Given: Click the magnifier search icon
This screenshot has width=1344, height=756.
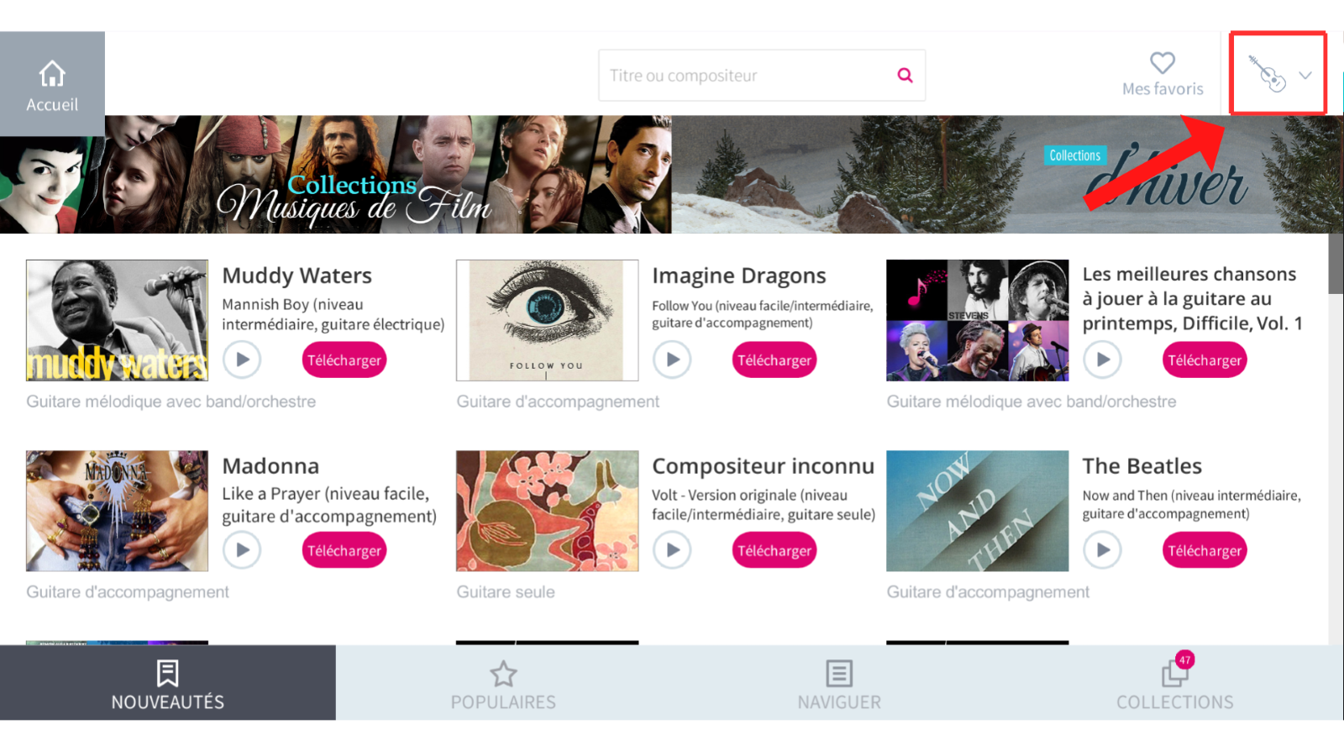Looking at the screenshot, I should point(904,75).
